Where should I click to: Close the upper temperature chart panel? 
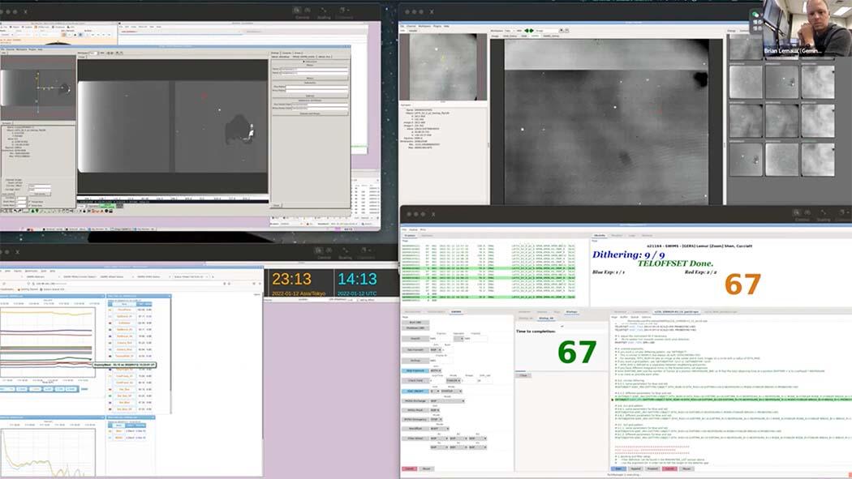coord(102,296)
